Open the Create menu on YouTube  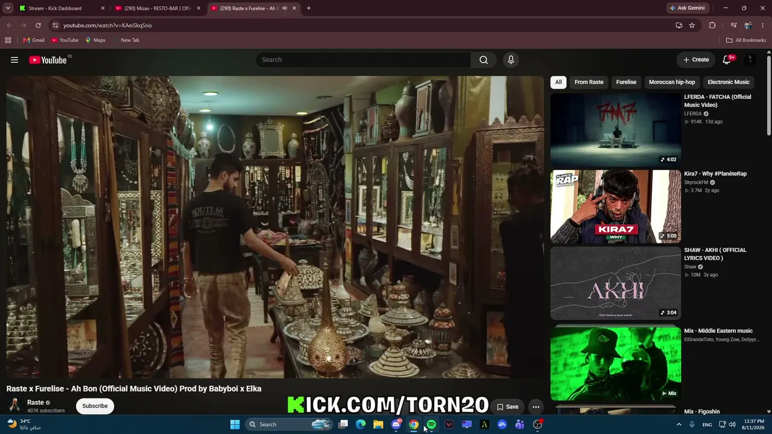pyautogui.click(x=696, y=60)
